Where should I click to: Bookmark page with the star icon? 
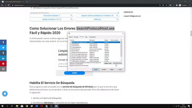click(x=166, y=5)
